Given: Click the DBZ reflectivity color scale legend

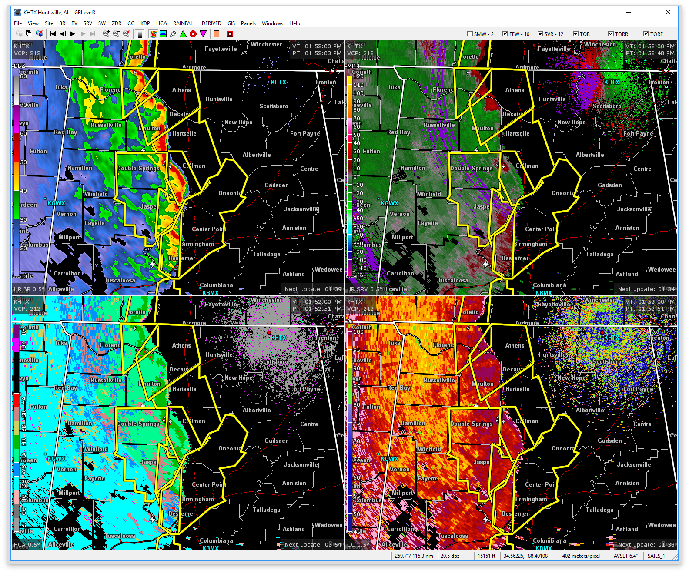Looking at the screenshot, I should click(x=17, y=174).
